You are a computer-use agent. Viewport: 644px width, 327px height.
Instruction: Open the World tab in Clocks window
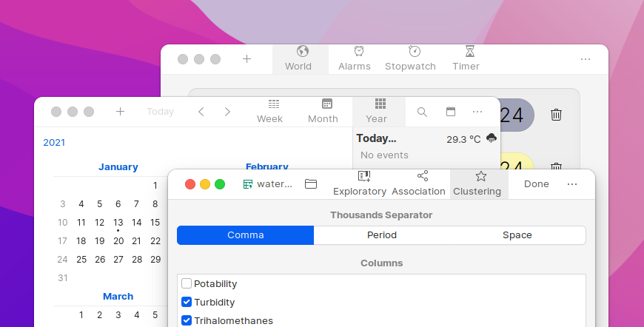(x=300, y=59)
